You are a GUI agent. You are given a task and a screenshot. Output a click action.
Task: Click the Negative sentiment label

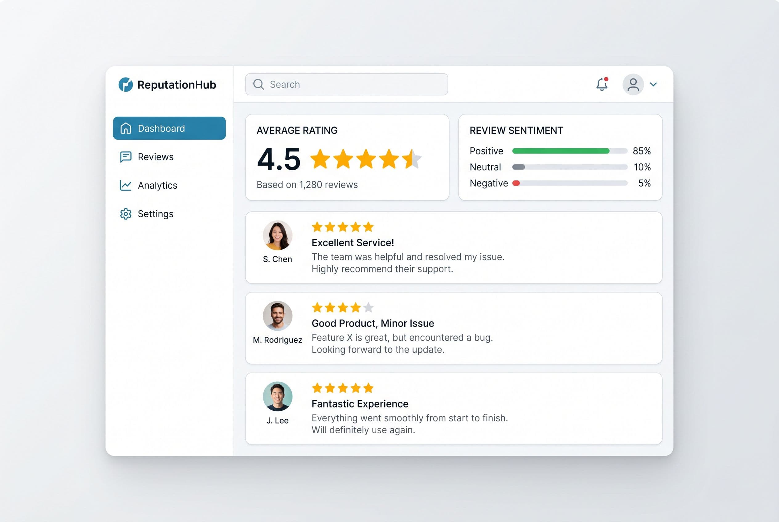489,183
